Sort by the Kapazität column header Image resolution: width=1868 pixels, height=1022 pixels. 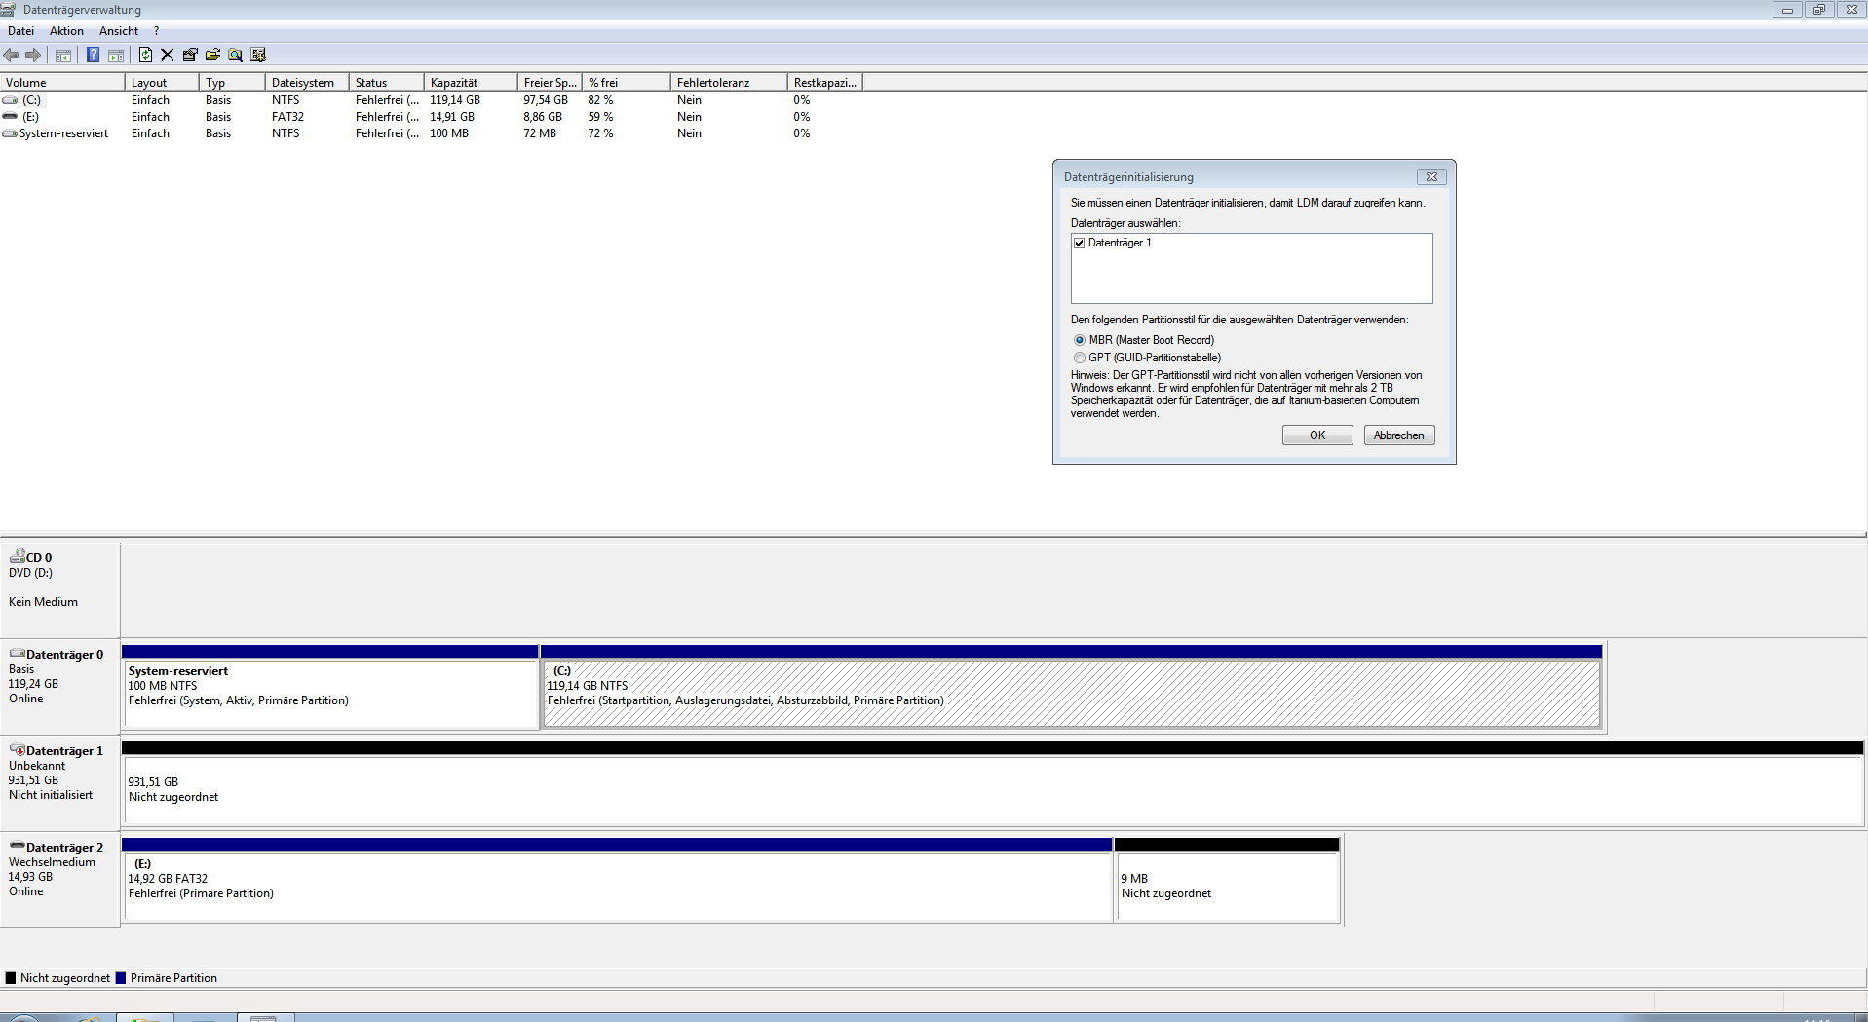[471, 83]
